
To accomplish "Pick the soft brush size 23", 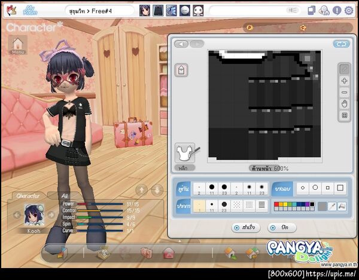I will pyautogui.click(x=261, y=189).
